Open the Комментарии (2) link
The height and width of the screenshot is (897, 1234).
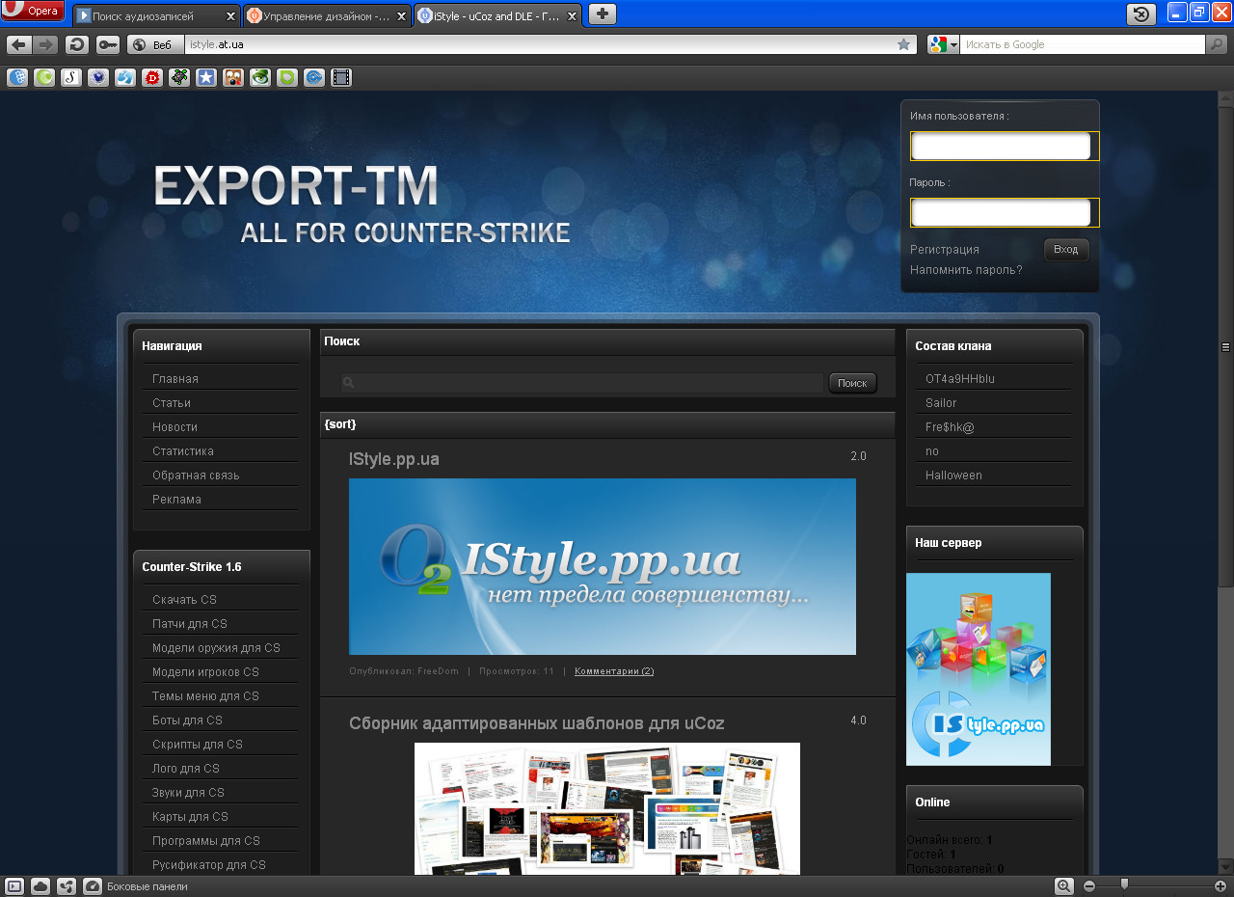(x=614, y=671)
